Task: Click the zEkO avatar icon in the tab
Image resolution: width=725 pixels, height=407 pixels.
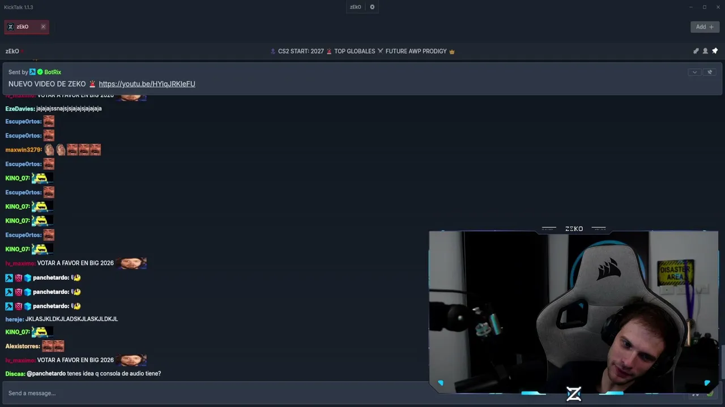Action: pos(11,27)
